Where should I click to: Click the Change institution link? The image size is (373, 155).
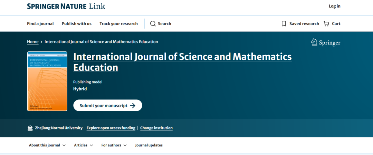[156, 128]
